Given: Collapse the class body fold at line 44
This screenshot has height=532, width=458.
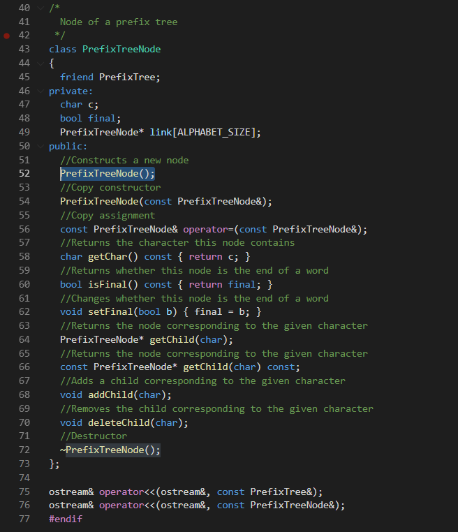Looking at the screenshot, I should 40,63.
